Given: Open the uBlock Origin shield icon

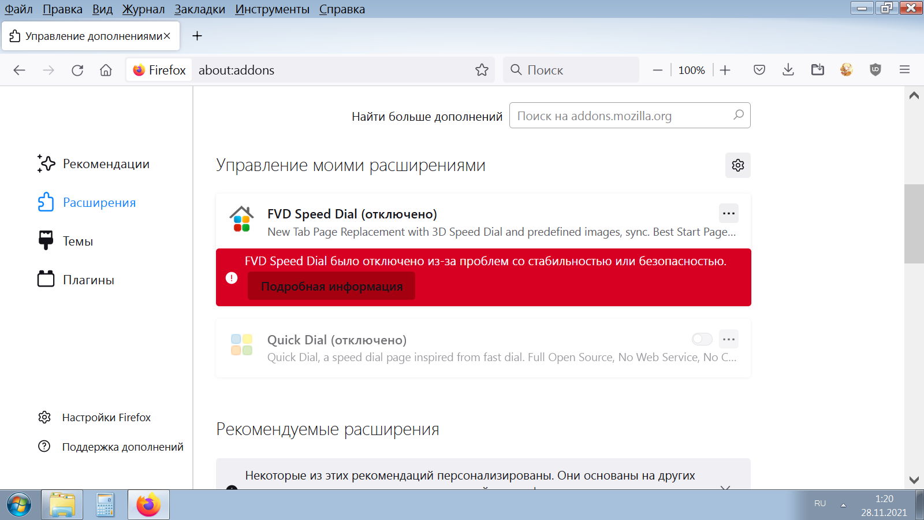Looking at the screenshot, I should pos(875,70).
